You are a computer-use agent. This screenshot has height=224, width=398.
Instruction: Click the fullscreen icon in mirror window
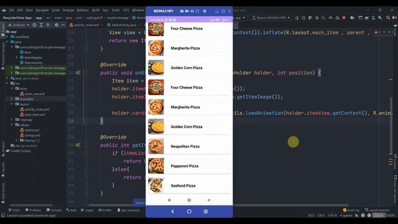click(x=198, y=11)
